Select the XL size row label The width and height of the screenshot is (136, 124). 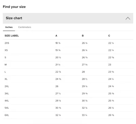(6, 79)
